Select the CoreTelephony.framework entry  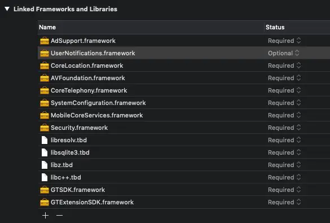(184, 90)
